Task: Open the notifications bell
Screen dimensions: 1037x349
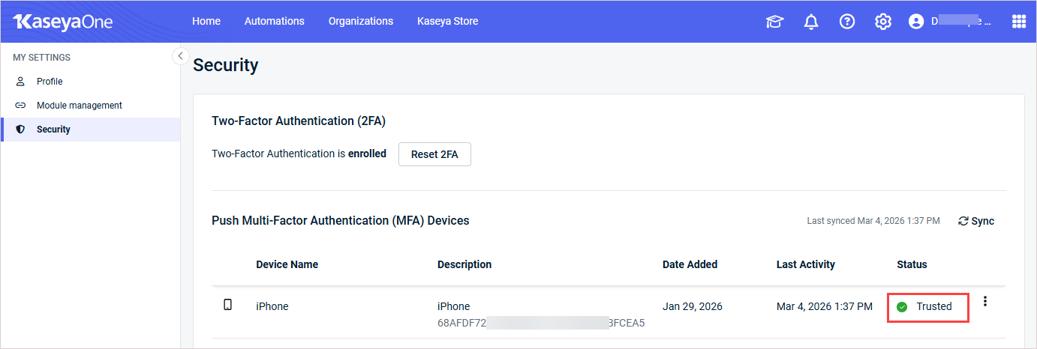Action: (x=811, y=22)
